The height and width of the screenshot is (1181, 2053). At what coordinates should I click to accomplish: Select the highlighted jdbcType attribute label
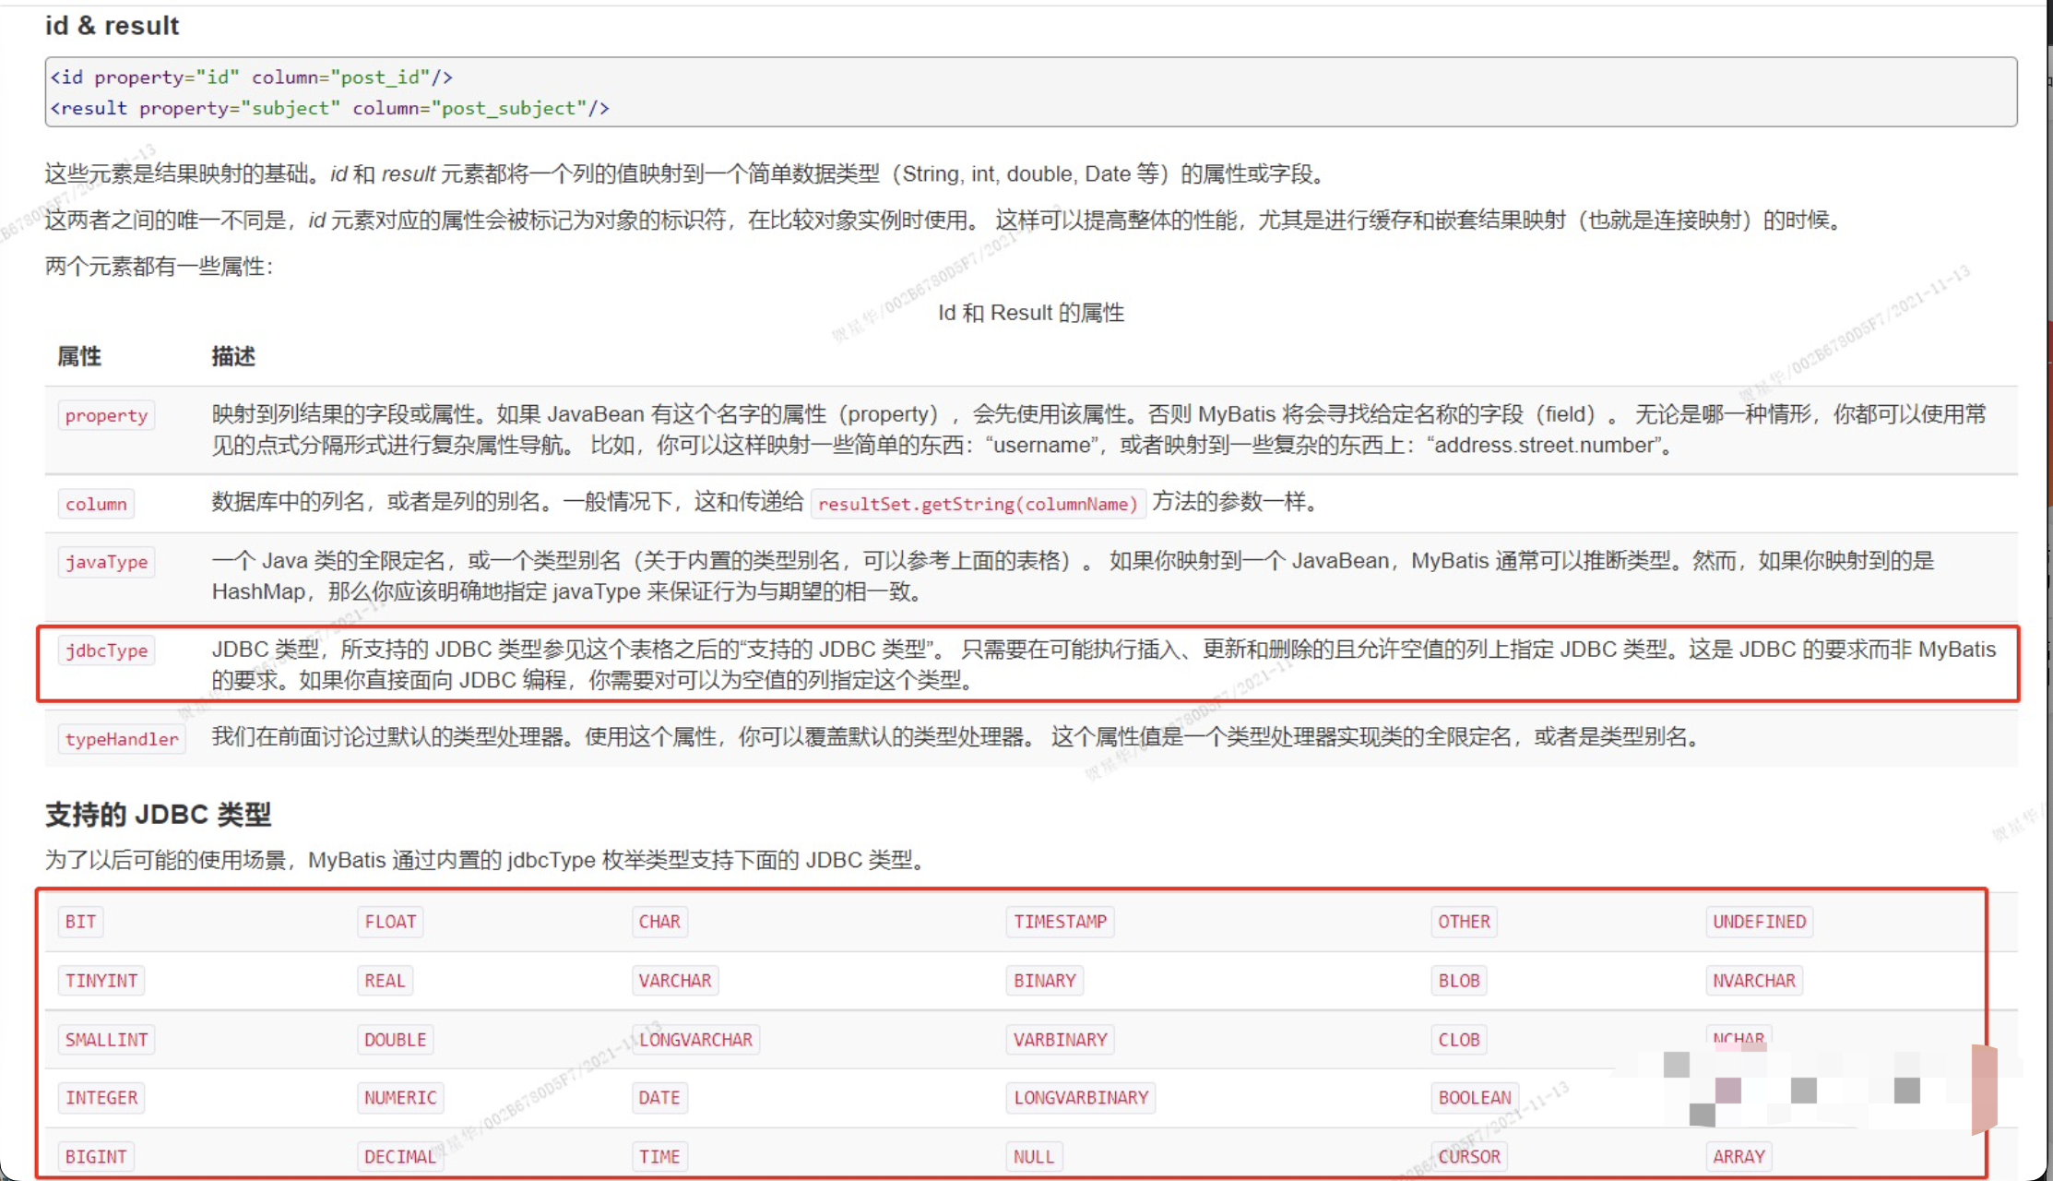point(106,650)
